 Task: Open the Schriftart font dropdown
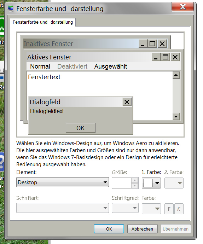(x=63, y=208)
